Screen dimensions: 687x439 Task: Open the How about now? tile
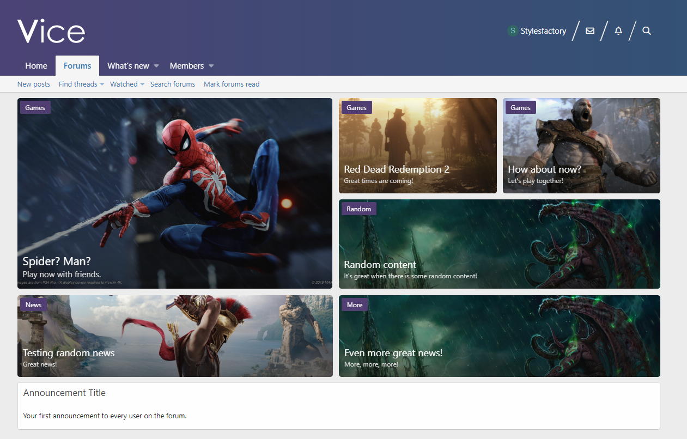point(581,146)
